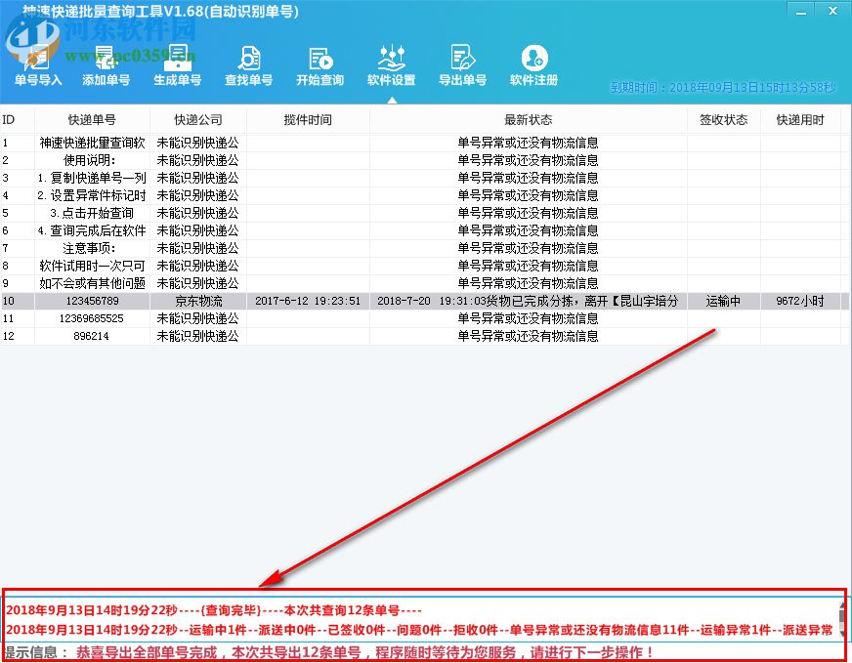Start the batch query with 开始查询

tap(319, 66)
